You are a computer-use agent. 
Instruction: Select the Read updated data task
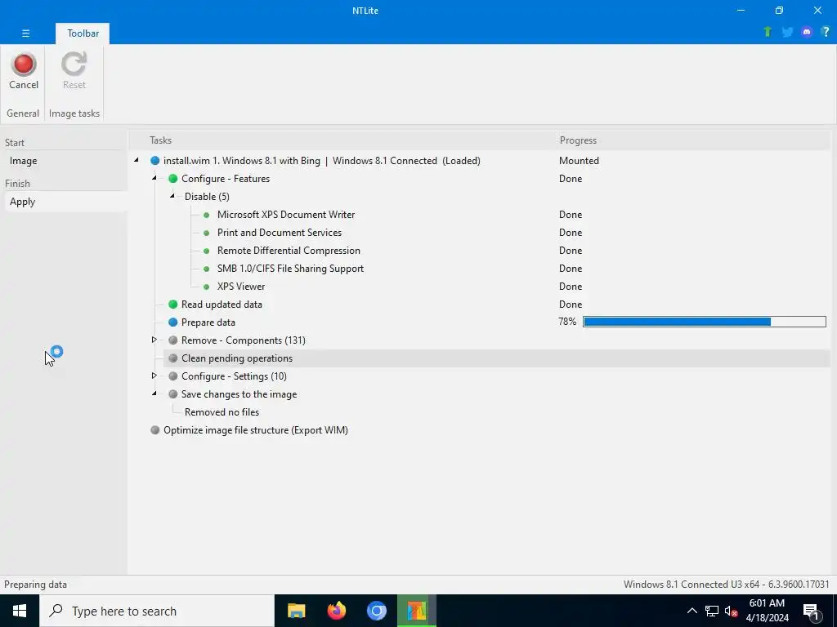click(222, 305)
